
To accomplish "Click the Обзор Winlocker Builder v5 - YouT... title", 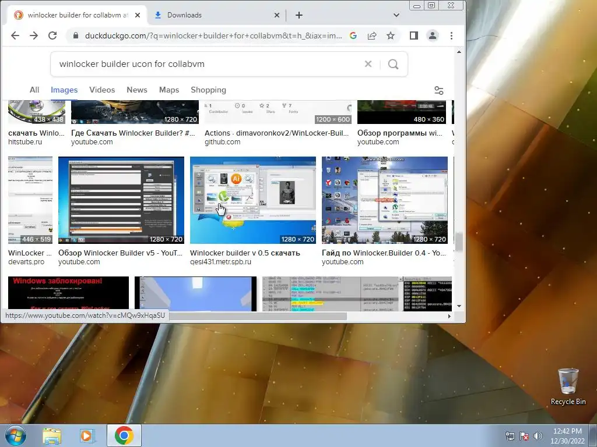I will pyautogui.click(x=120, y=253).
